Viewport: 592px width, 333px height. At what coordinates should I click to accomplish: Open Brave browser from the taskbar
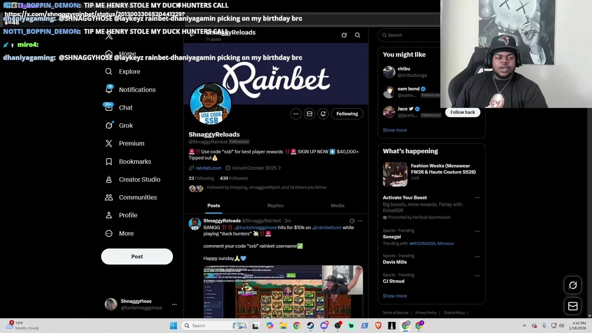[378, 326]
